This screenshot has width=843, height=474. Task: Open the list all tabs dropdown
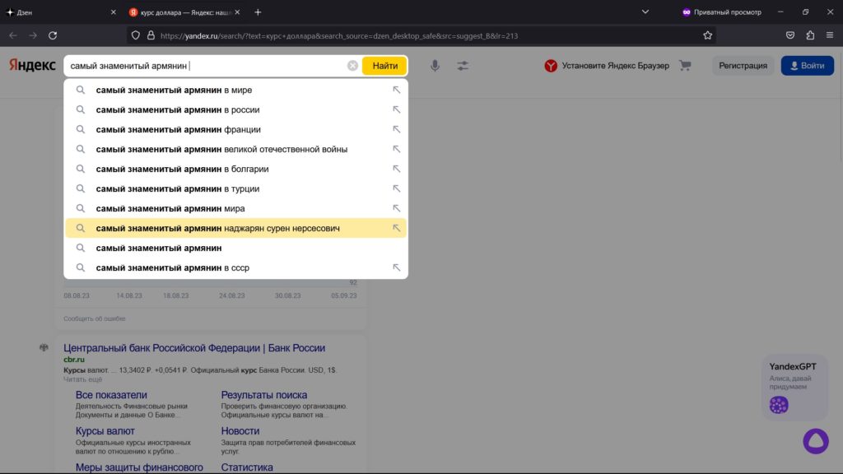click(x=645, y=12)
